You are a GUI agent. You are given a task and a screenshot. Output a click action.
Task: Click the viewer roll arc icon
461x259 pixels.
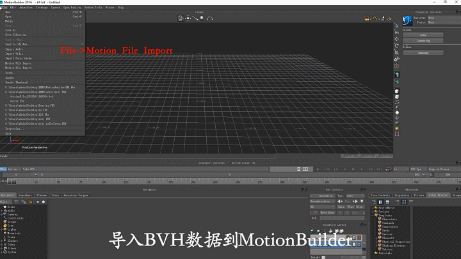209,18
